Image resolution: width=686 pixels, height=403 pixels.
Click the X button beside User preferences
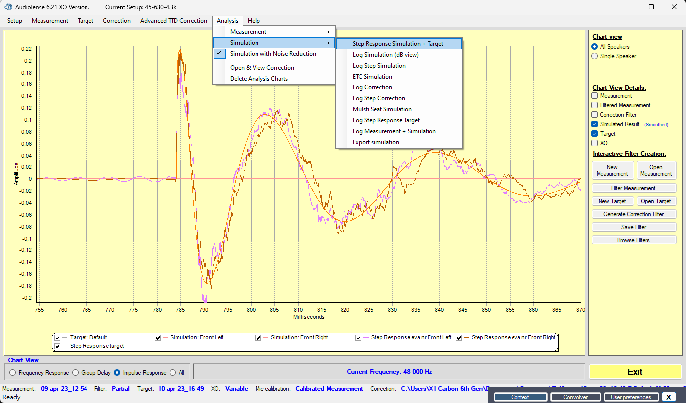click(669, 397)
